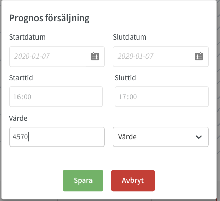Focus the Starttid field showing 16:00
Screen dimensions: 220x201
56,97
